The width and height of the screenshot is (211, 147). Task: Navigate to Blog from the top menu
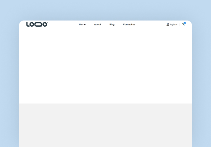point(112,24)
